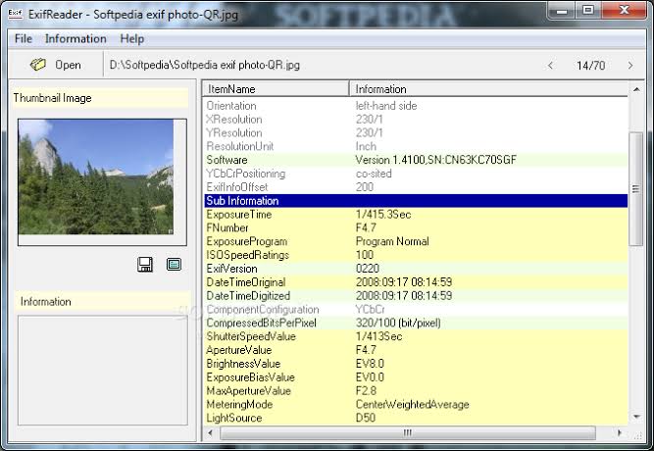Open the File menu
This screenshot has width=654, height=451.
coord(24,39)
